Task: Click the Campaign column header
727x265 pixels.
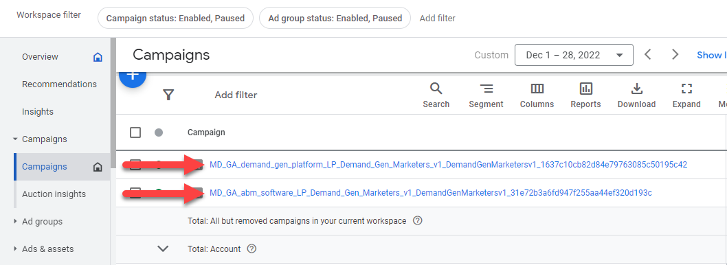Action: (x=206, y=132)
